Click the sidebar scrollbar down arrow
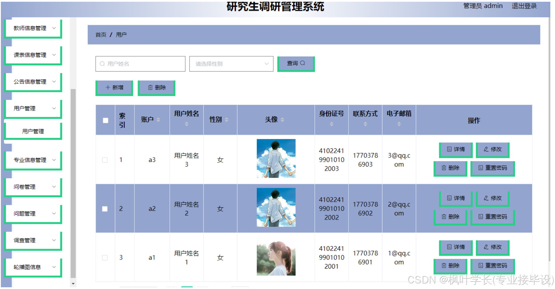 [73, 283]
